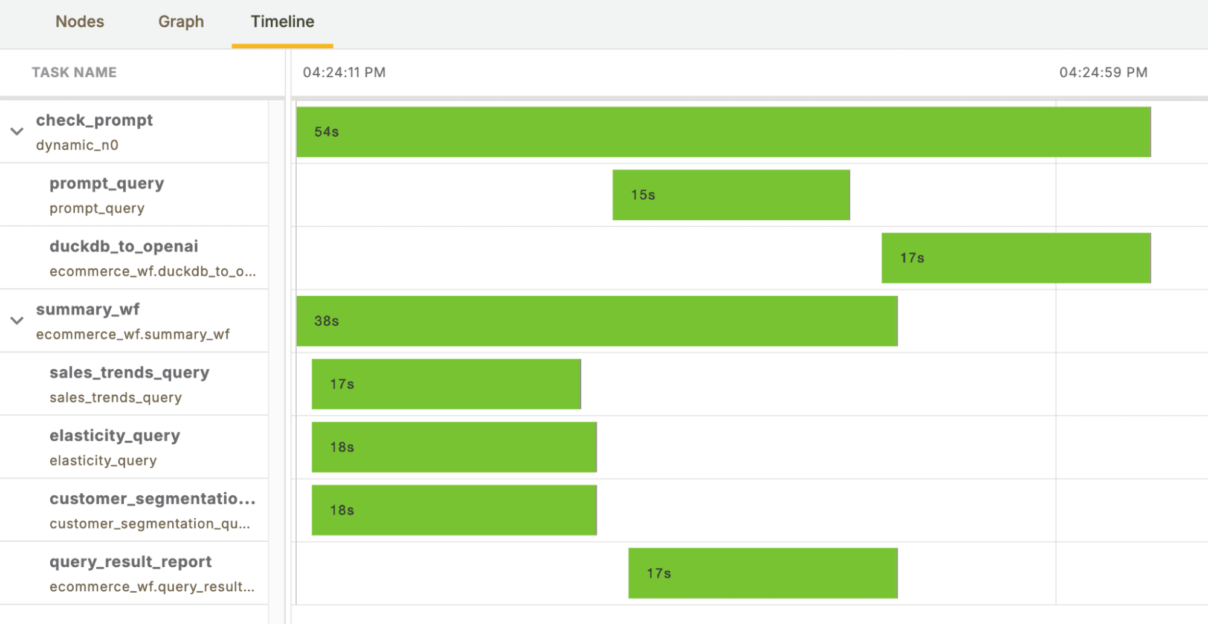Switch to the Nodes tab

pyautogui.click(x=80, y=22)
